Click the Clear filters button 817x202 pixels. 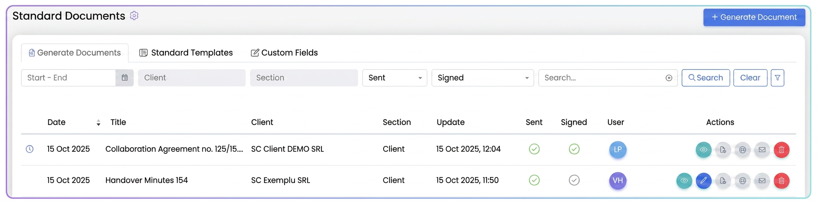coord(750,78)
